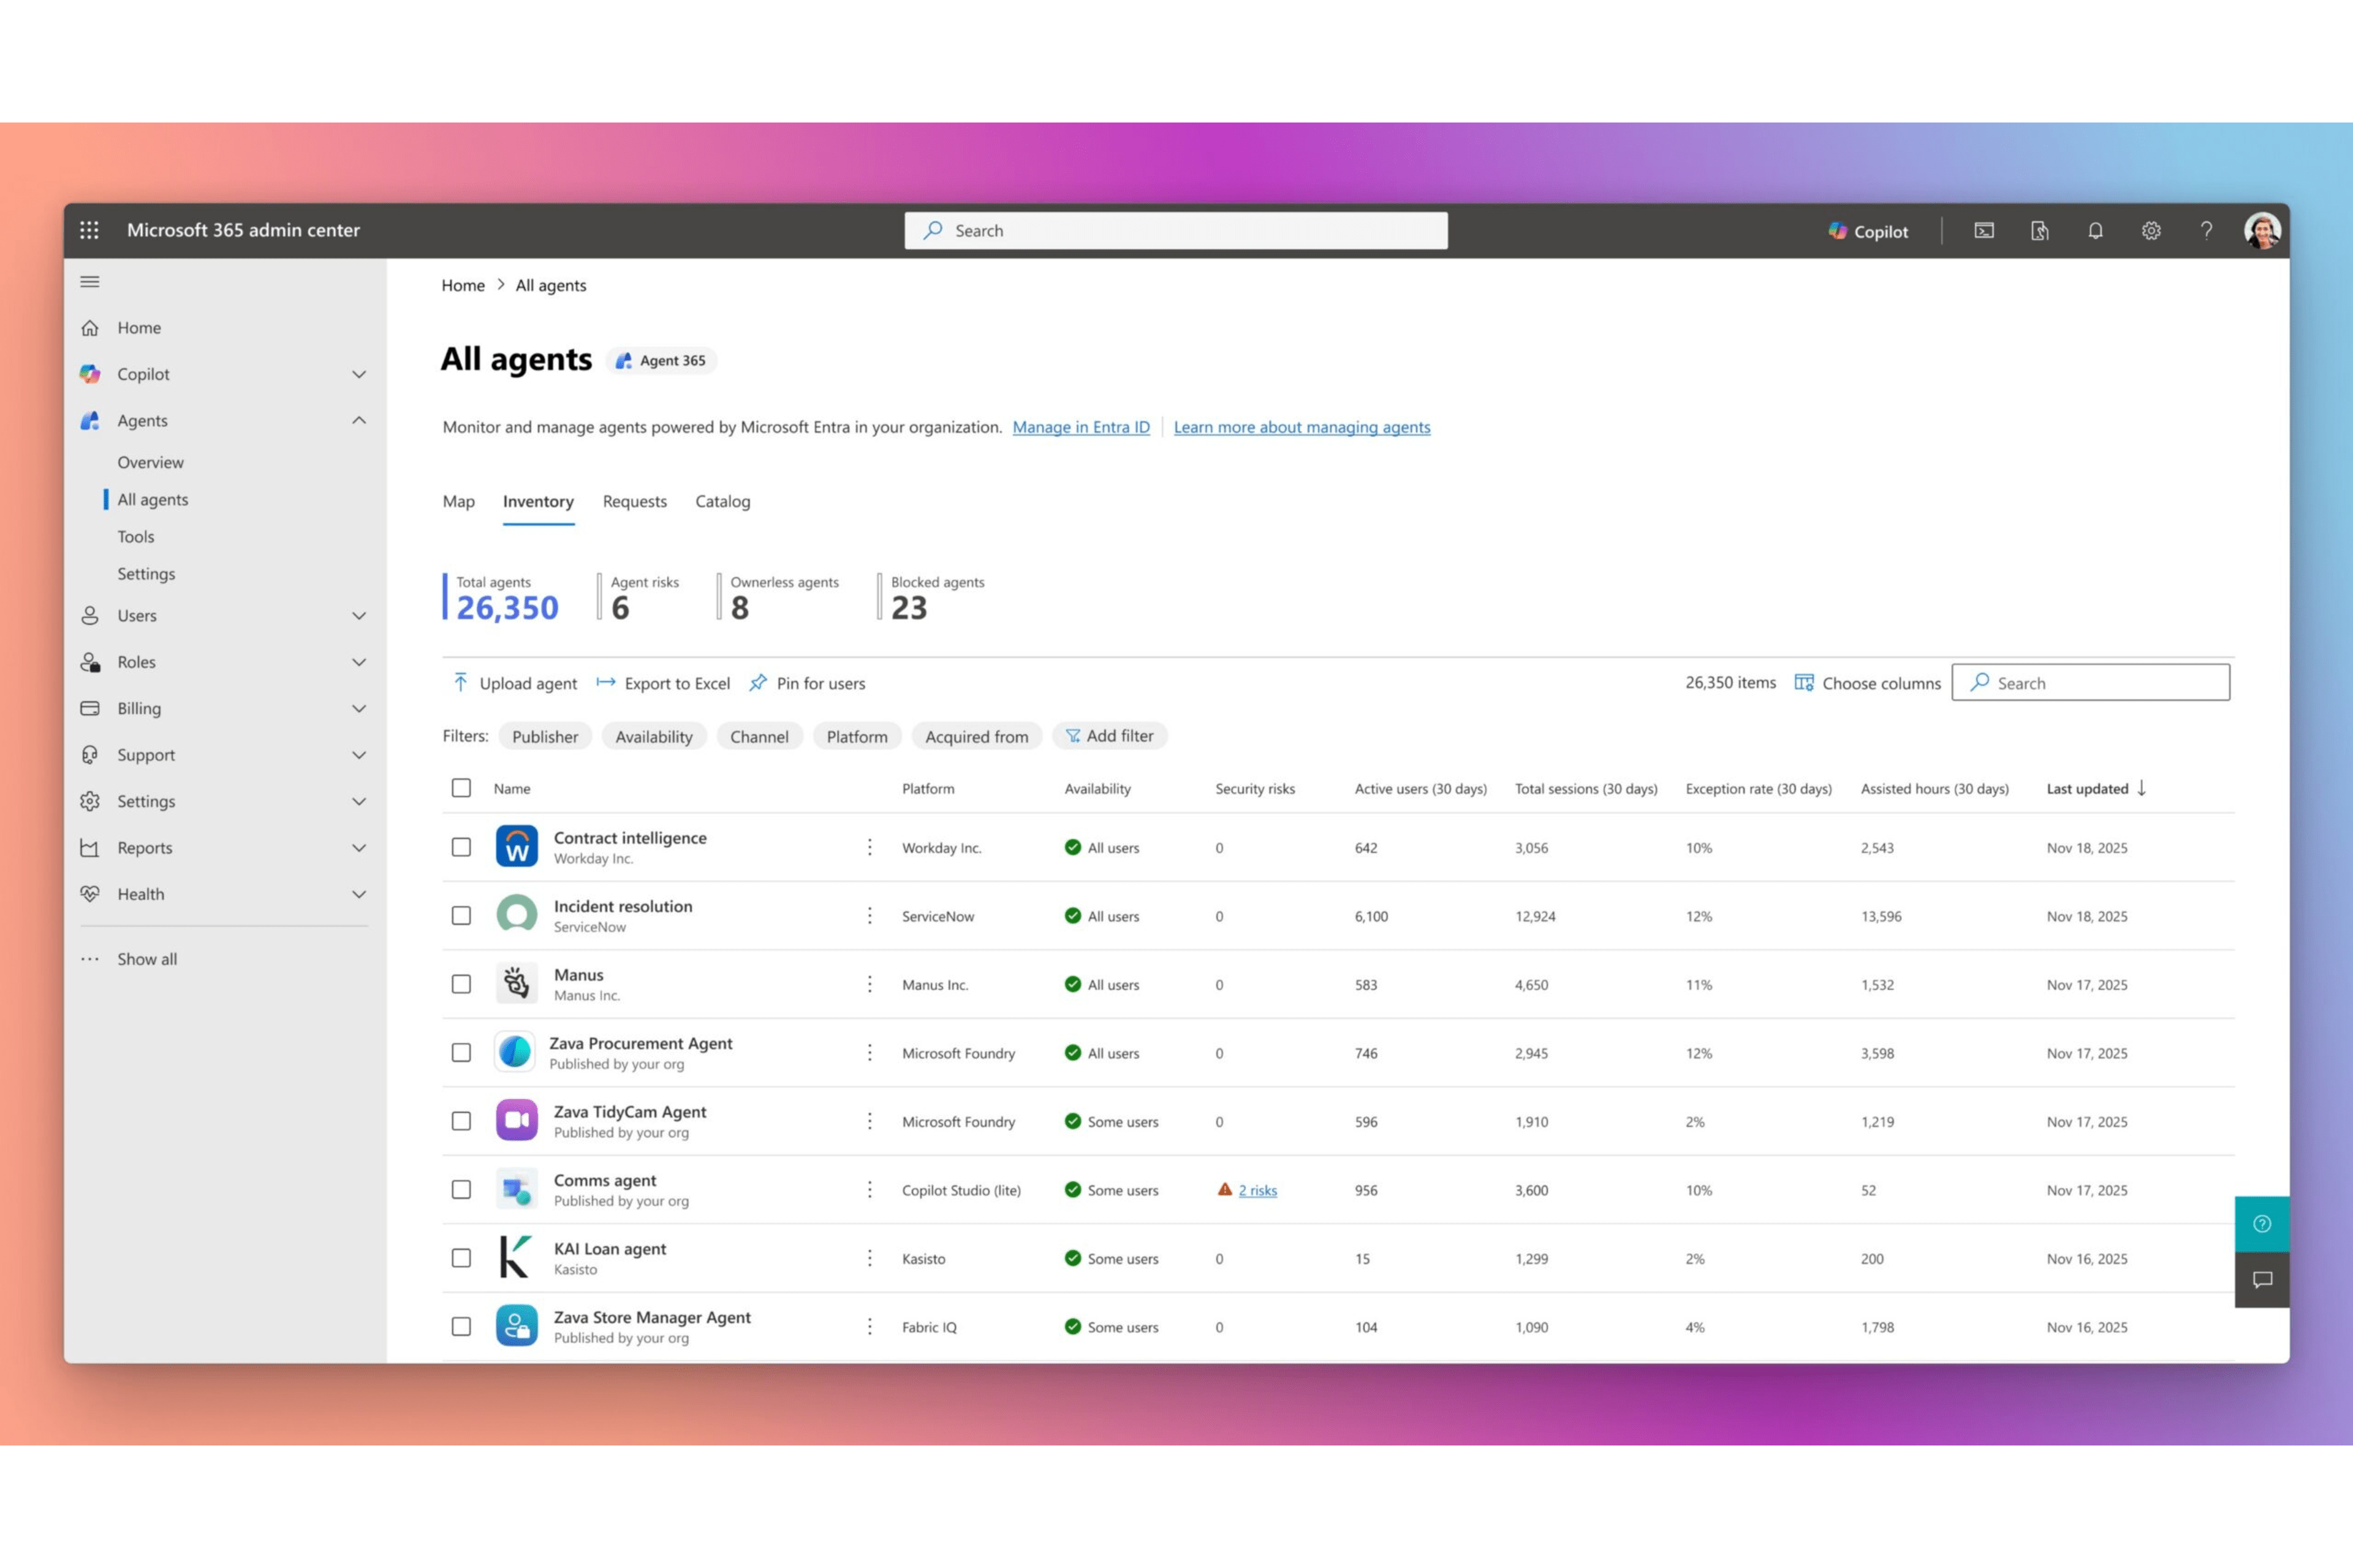The image size is (2353, 1568).
Task: Click the Agent 365 badge
Action: click(661, 361)
